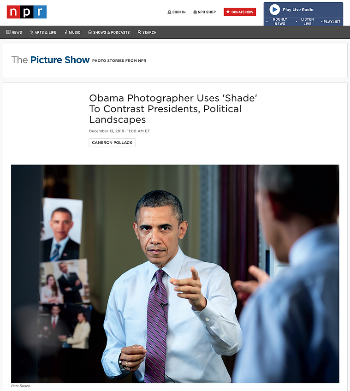
Task: Click the main Obama photograph
Action: (175, 273)
